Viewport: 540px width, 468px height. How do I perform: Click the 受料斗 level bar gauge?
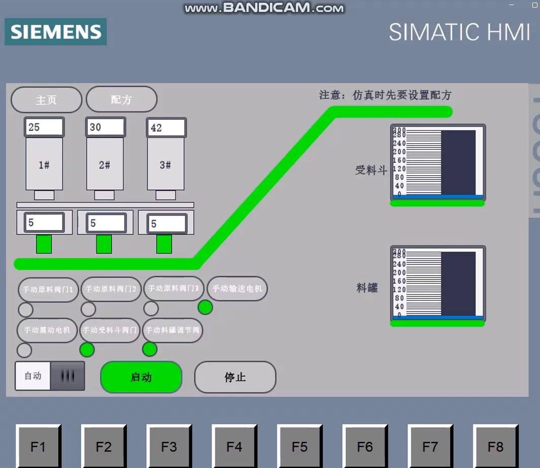pos(437,162)
